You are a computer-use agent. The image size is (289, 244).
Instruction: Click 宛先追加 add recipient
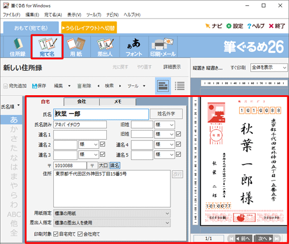(x=15, y=86)
